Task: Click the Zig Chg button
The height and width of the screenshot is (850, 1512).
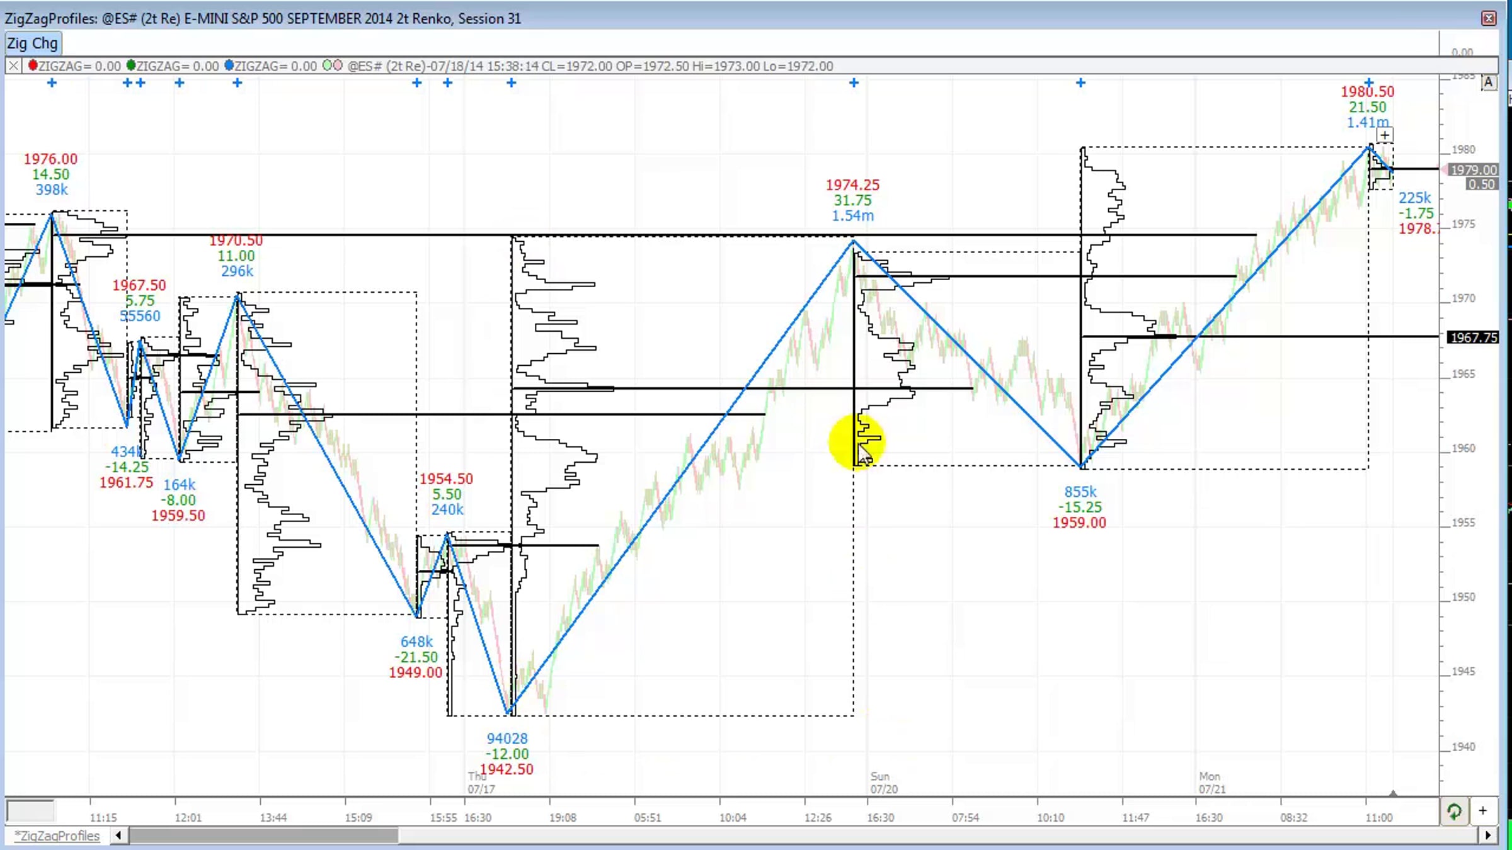Action: pos(33,43)
